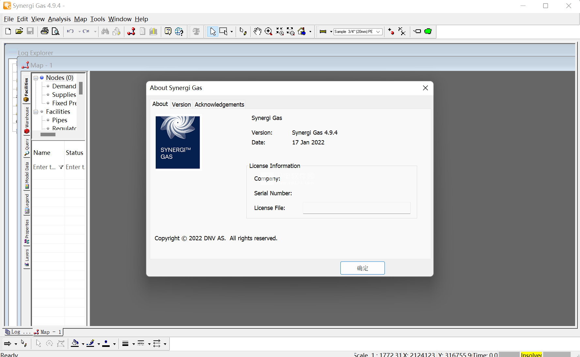
Task: Select the rectangle selection tool
Action: 223,31
